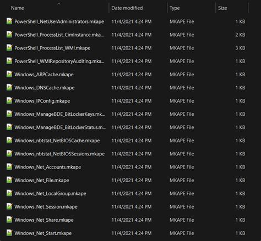Select the Windows_IPConfig.mkape file icon
The height and width of the screenshot is (241, 261).
(x=9, y=100)
